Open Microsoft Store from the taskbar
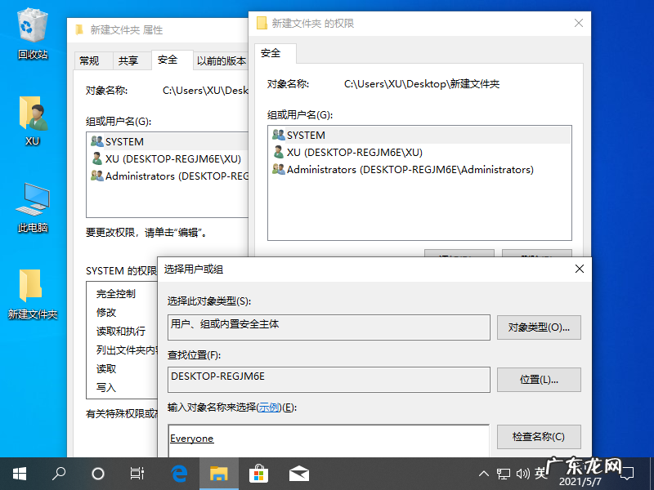The height and width of the screenshot is (490, 654). click(x=258, y=473)
